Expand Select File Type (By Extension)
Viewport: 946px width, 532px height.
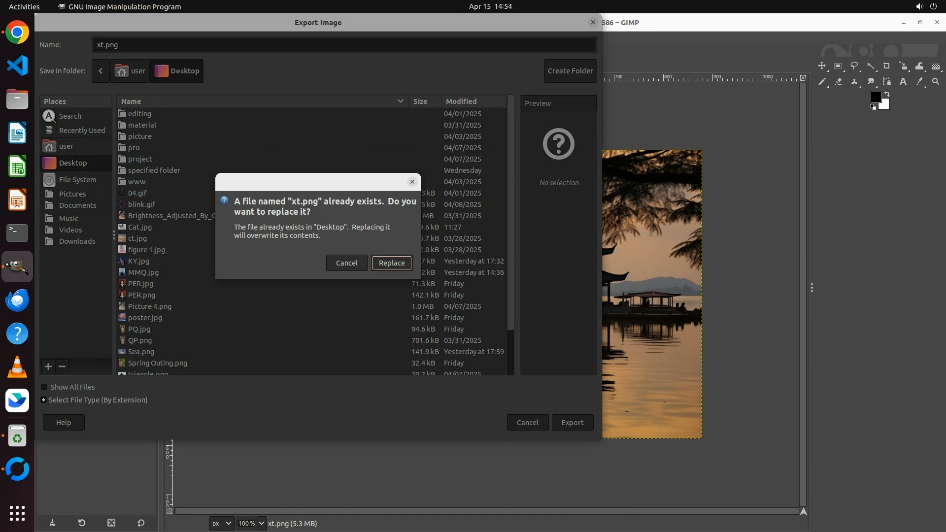(x=44, y=400)
